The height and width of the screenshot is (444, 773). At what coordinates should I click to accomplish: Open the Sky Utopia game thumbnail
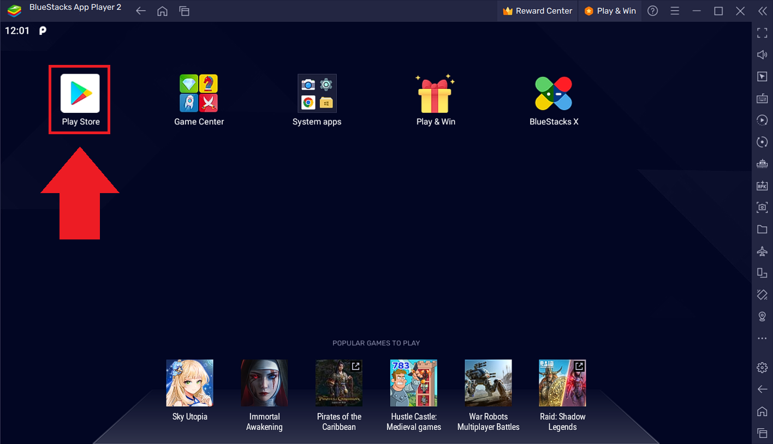click(x=189, y=383)
